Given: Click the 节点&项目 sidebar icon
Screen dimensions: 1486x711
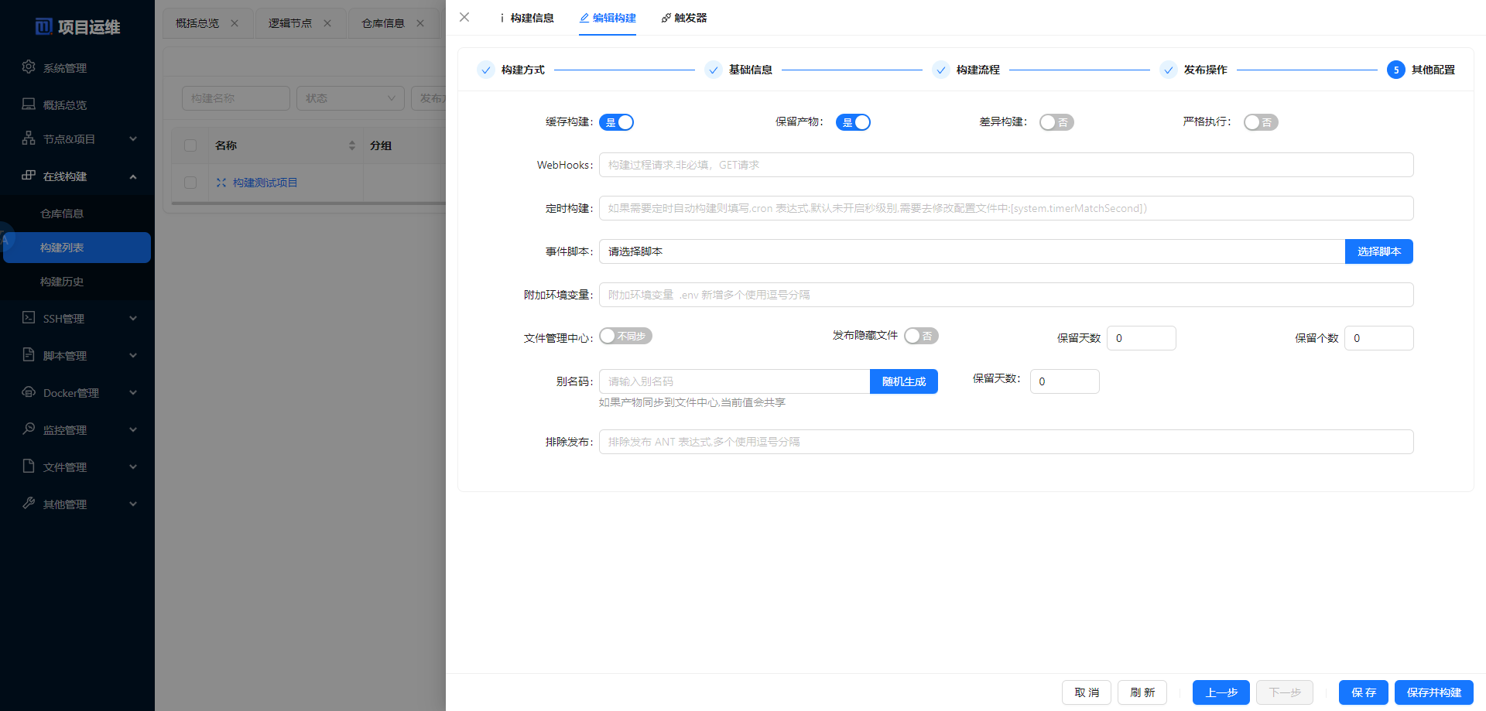Looking at the screenshot, I should [28, 138].
